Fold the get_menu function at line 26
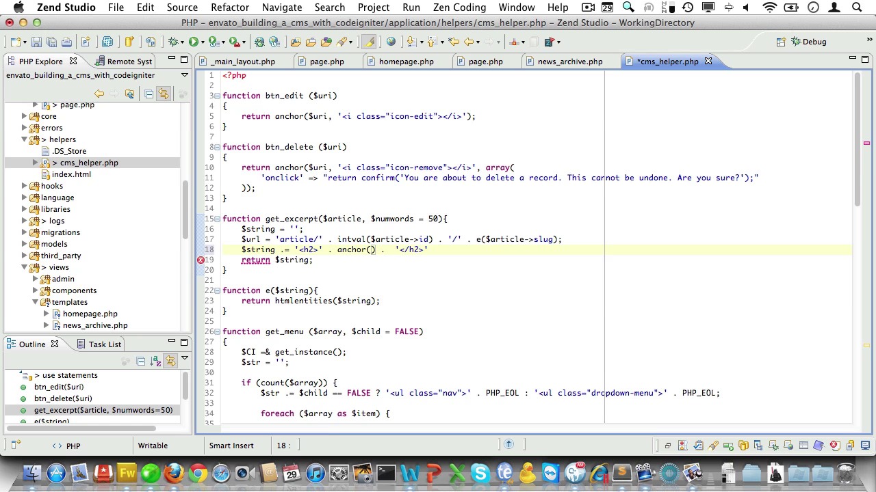The image size is (876, 492). (217, 331)
